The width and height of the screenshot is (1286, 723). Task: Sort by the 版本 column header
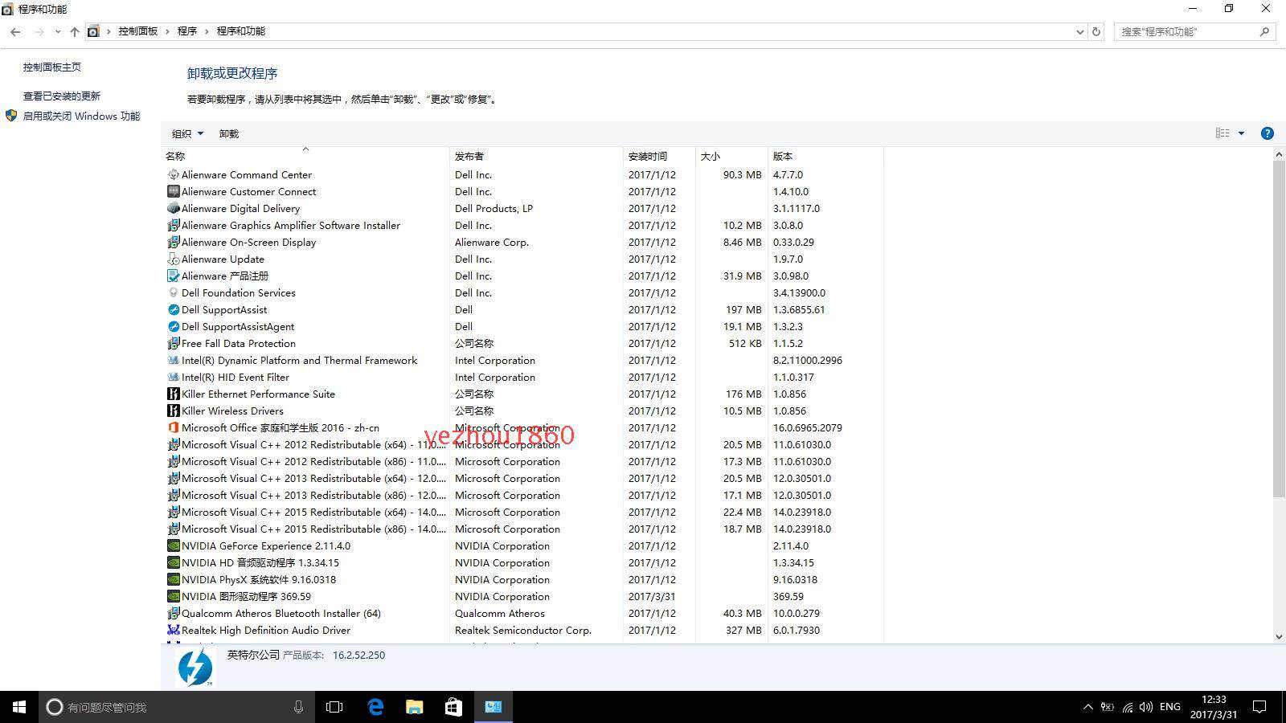825,156
